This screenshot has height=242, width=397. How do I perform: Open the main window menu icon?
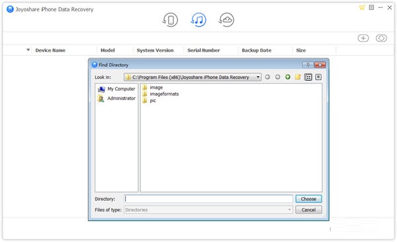[371, 7]
